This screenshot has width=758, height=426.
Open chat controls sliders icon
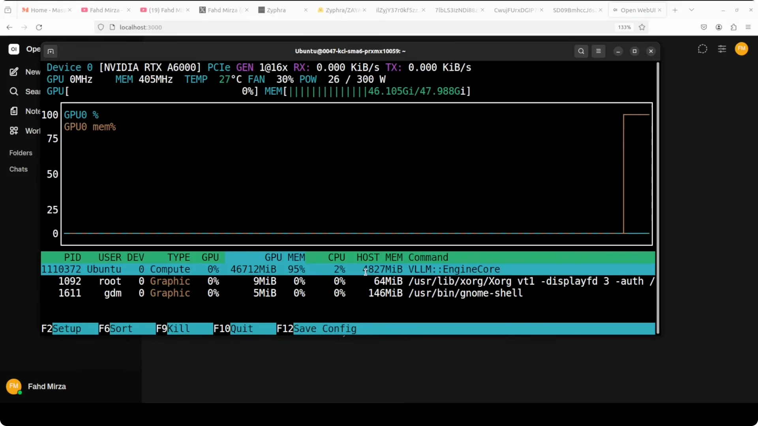tap(722, 49)
